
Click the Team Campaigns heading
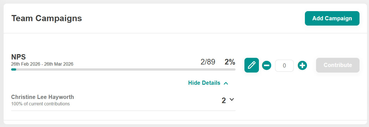pos(47,18)
